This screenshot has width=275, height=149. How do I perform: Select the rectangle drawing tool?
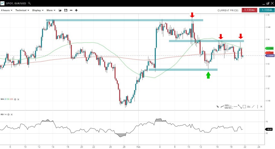244,106
